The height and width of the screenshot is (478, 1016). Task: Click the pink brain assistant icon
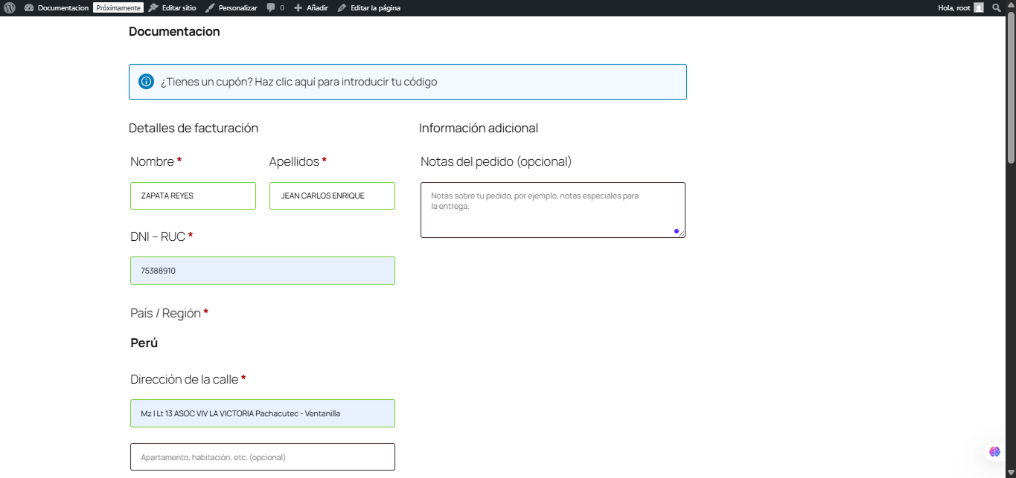click(994, 451)
